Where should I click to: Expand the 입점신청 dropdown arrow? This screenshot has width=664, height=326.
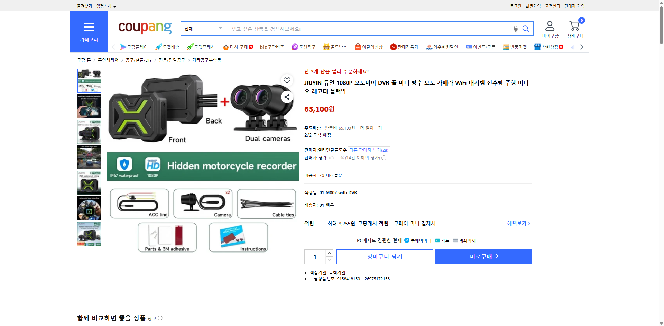pos(115,6)
